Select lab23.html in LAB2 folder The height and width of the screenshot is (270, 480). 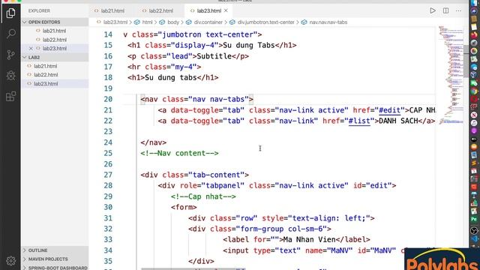[x=46, y=83]
